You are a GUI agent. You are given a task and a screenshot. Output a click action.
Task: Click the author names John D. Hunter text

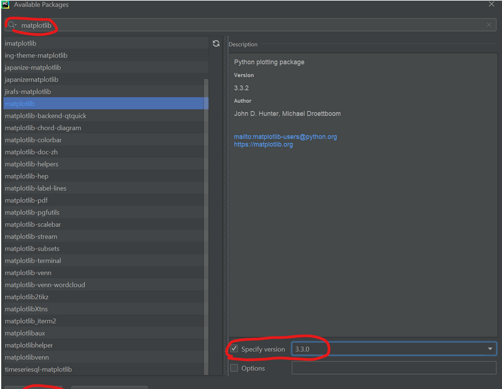(287, 114)
